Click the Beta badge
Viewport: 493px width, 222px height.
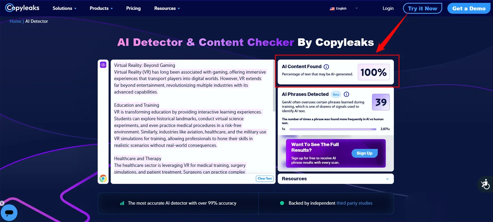point(336,94)
